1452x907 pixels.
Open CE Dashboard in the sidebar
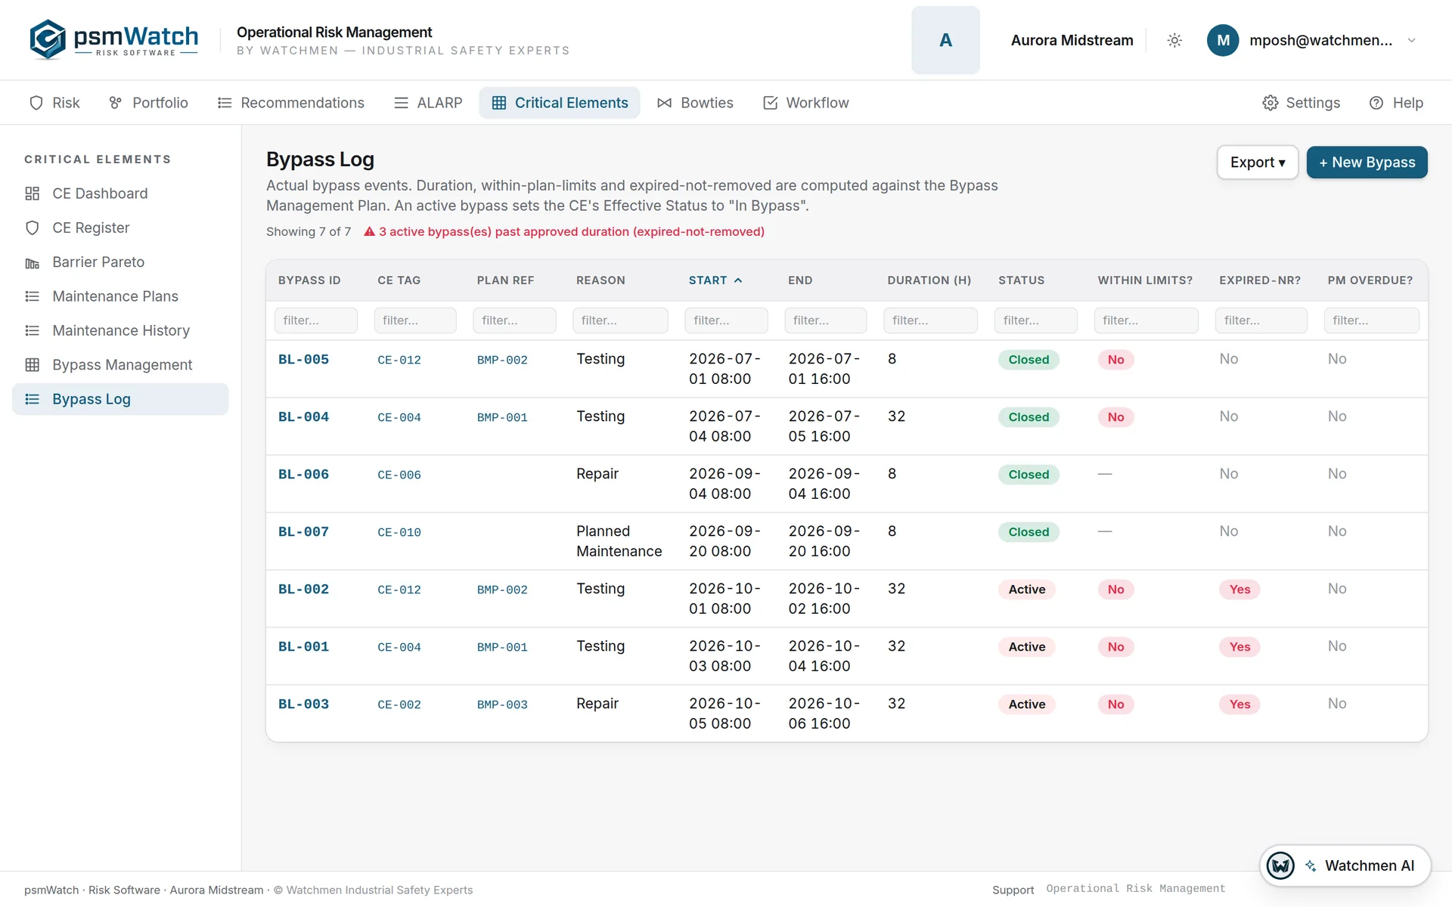pos(120,193)
